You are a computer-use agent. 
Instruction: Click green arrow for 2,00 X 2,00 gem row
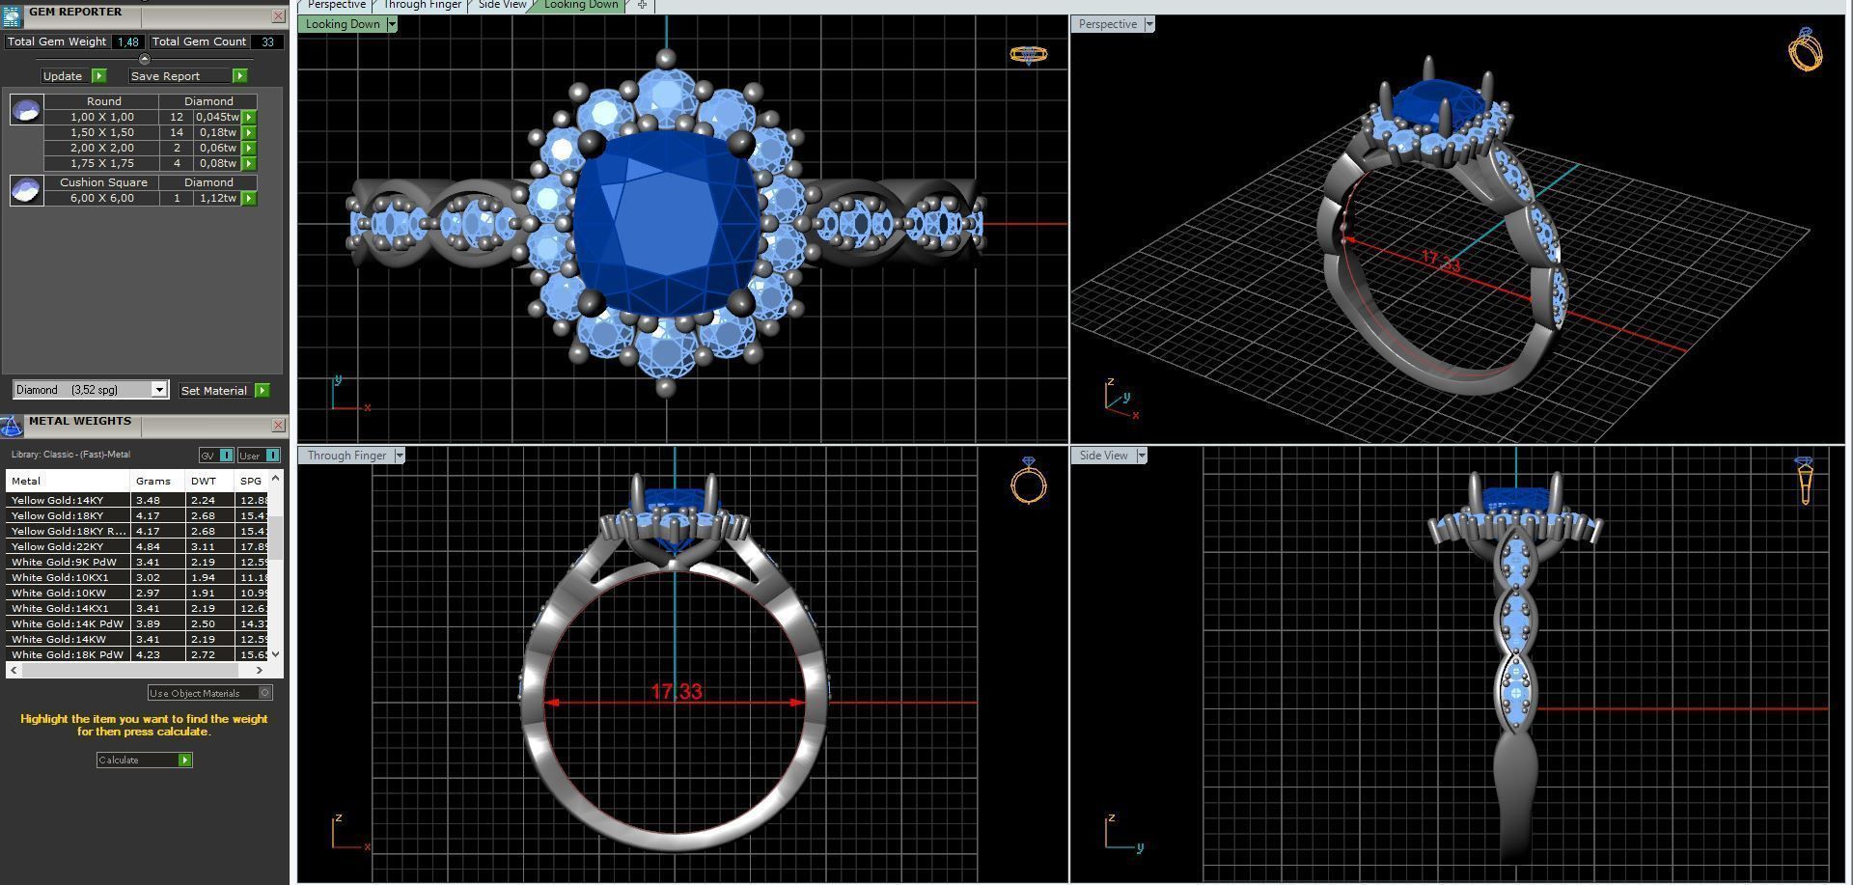249,148
